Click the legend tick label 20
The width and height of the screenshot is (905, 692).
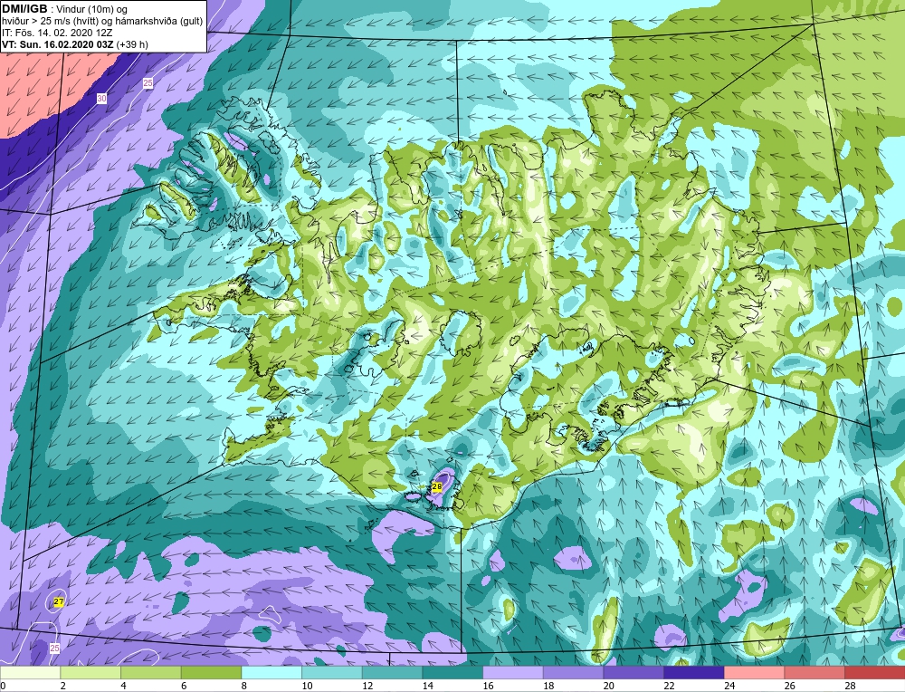tap(609, 686)
